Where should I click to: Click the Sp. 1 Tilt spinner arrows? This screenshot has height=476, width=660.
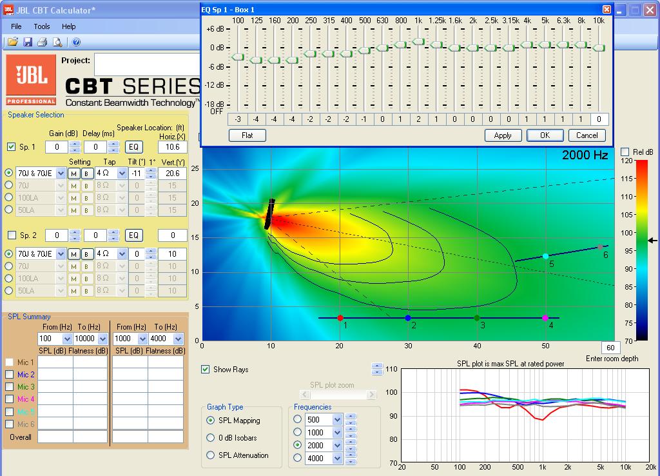(151, 173)
